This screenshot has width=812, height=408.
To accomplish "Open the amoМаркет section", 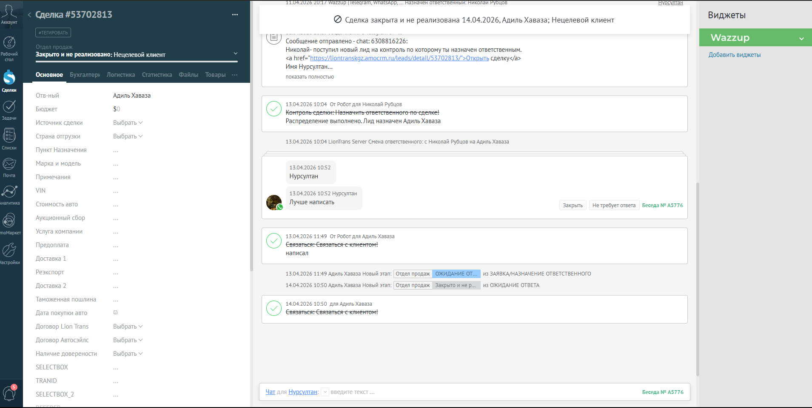I will pos(9,224).
